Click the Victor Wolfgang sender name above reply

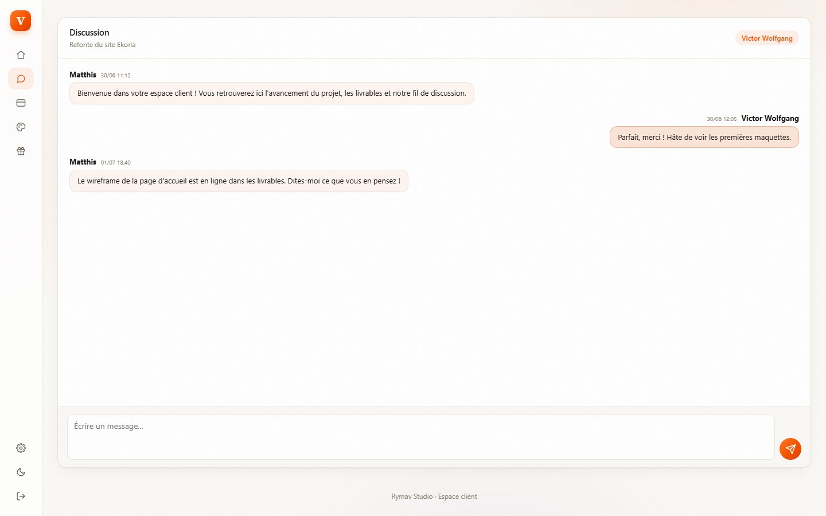pyautogui.click(x=770, y=118)
